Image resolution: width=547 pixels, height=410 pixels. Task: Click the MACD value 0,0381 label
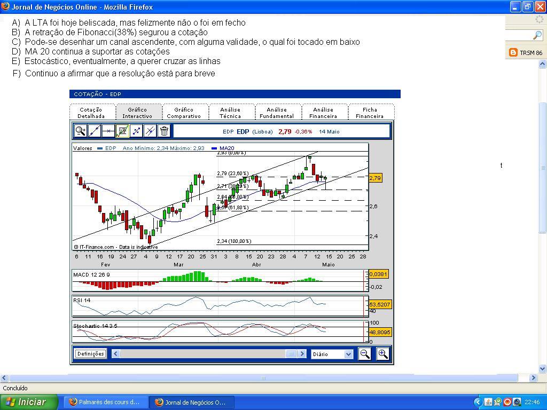(378, 274)
